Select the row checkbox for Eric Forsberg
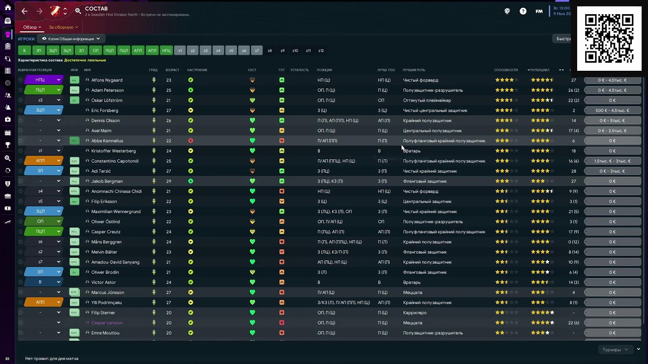 coord(21,110)
